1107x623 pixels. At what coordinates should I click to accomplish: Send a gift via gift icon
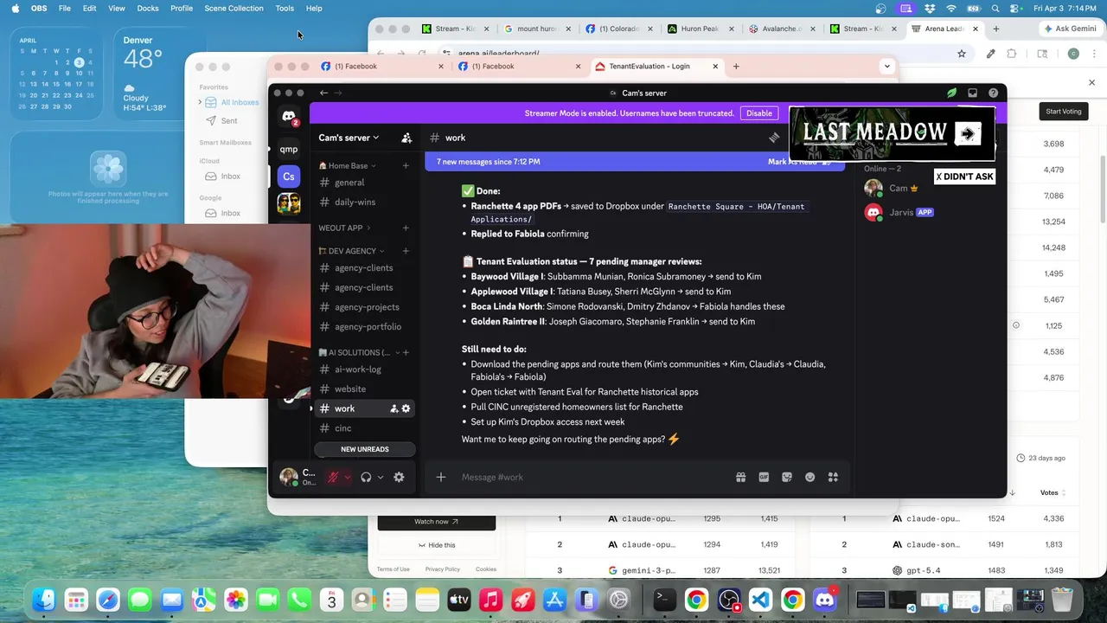pos(741,477)
